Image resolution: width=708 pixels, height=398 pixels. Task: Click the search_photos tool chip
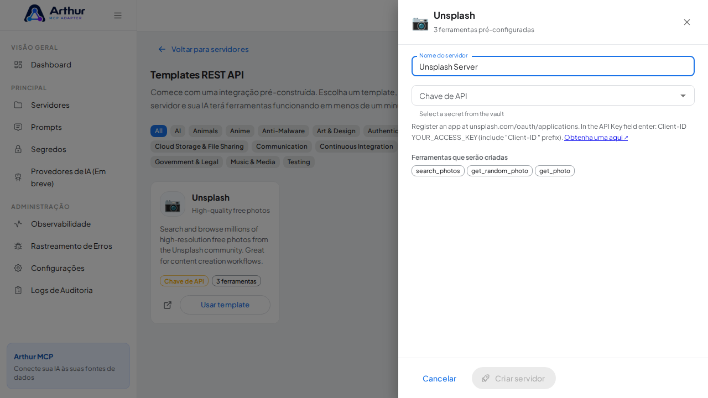click(438, 171)
